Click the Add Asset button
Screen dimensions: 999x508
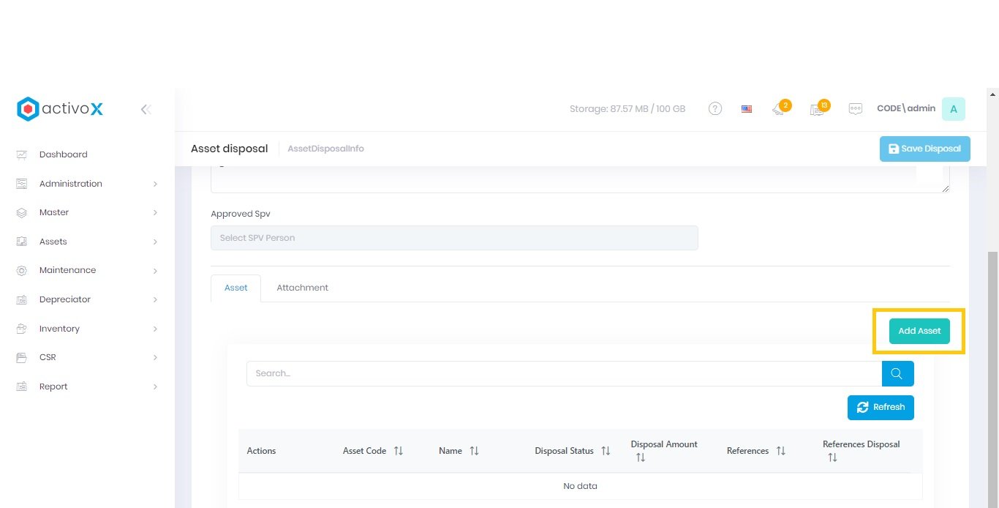919,331
